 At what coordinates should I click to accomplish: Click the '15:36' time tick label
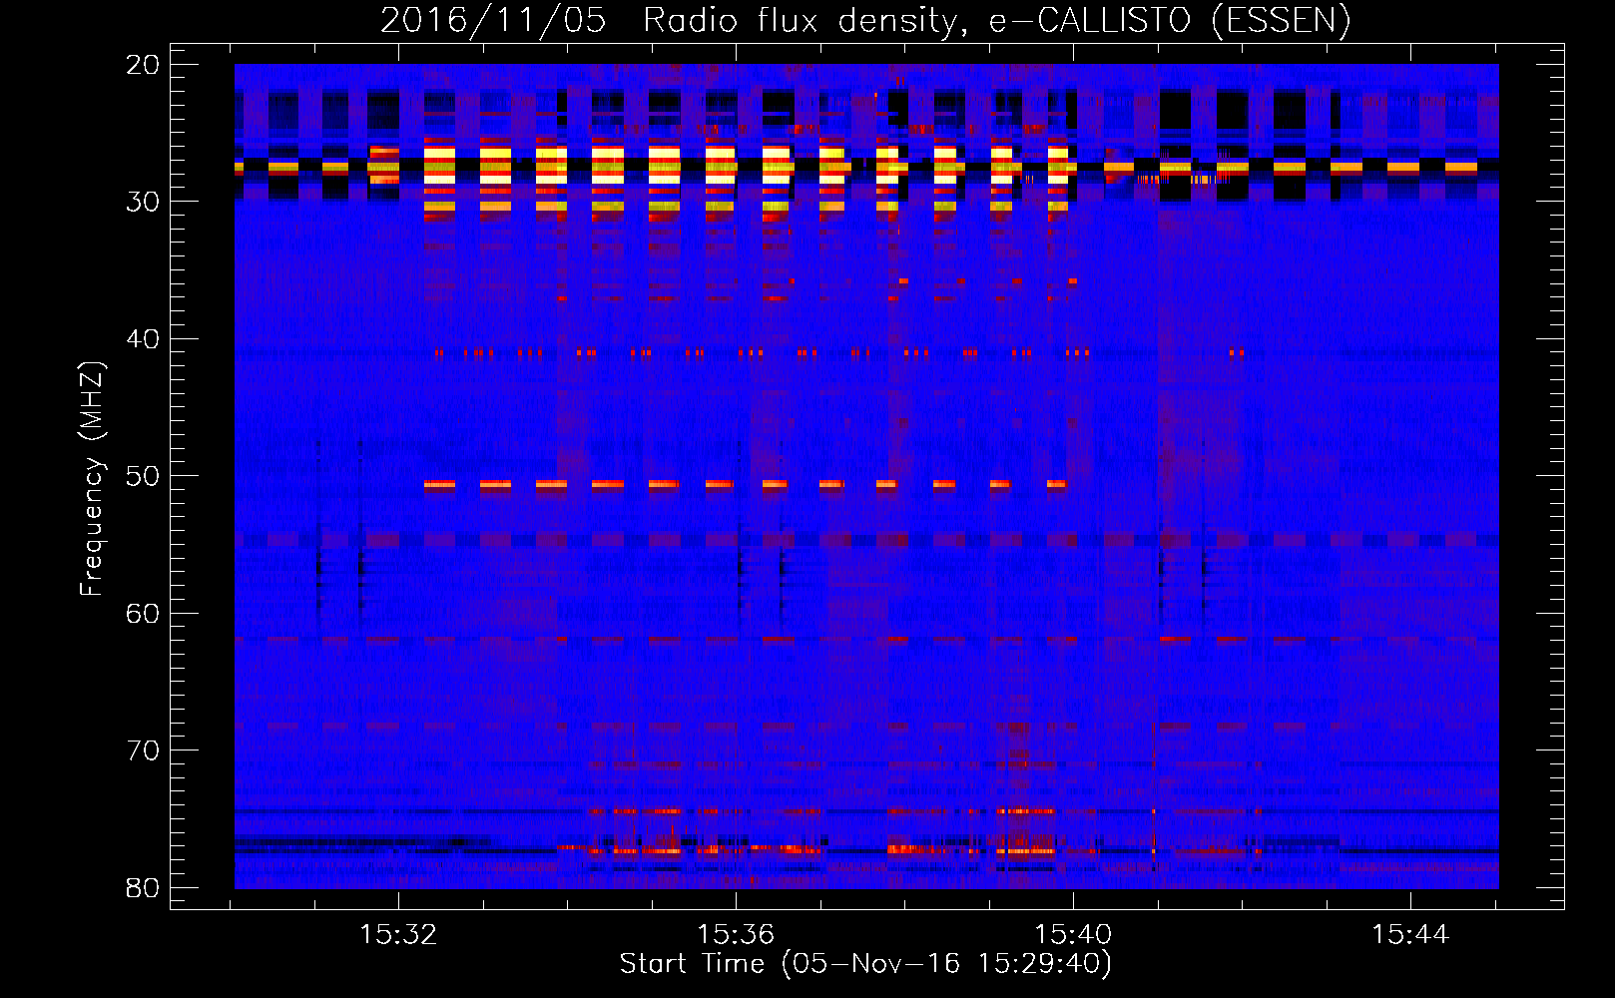[736, 935]
